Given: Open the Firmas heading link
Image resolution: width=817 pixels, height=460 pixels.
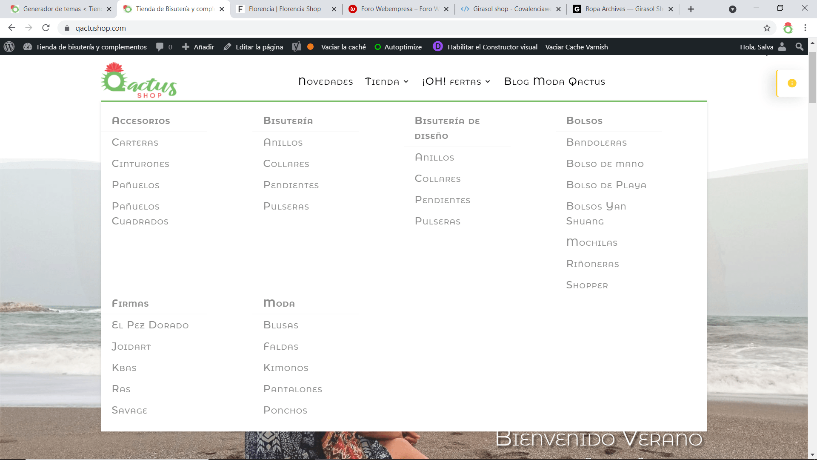Looking at the screenshot, I should (x=130, y=304).
